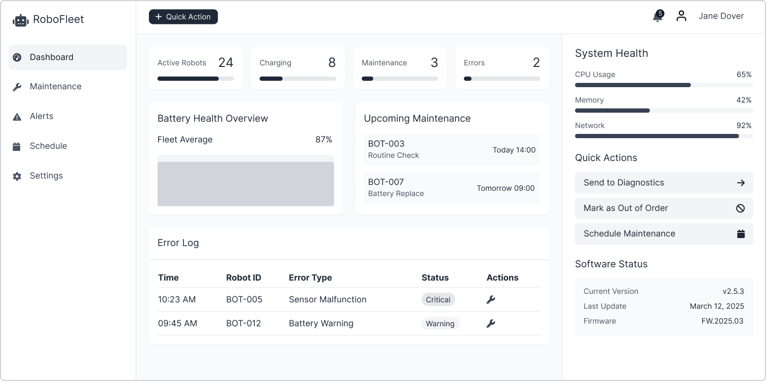Click the notification bell icon

[x=657, y=17]
